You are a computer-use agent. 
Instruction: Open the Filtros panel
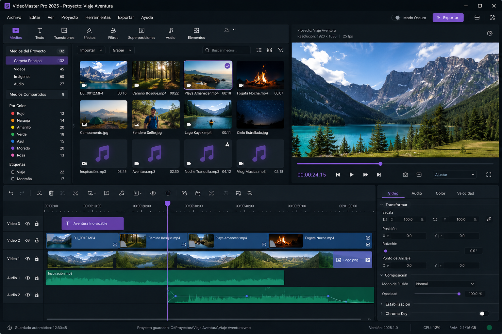pos(113,34)
